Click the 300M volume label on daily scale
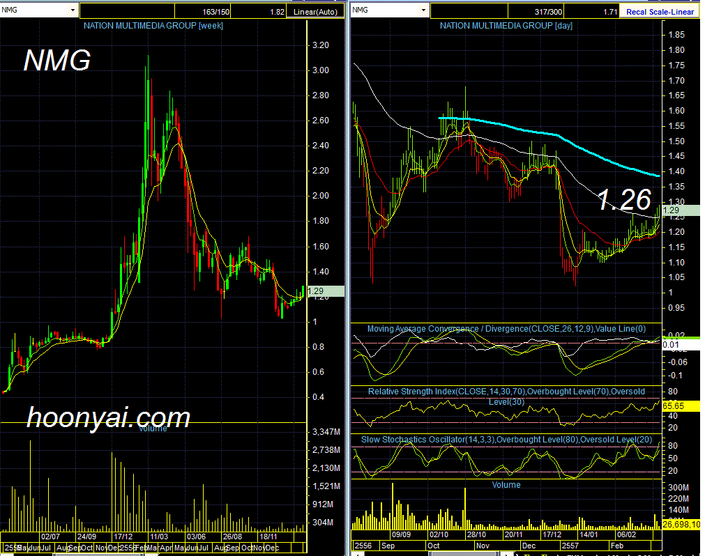The width and height of the screenshot is (705, 556). tap(679, 487)
